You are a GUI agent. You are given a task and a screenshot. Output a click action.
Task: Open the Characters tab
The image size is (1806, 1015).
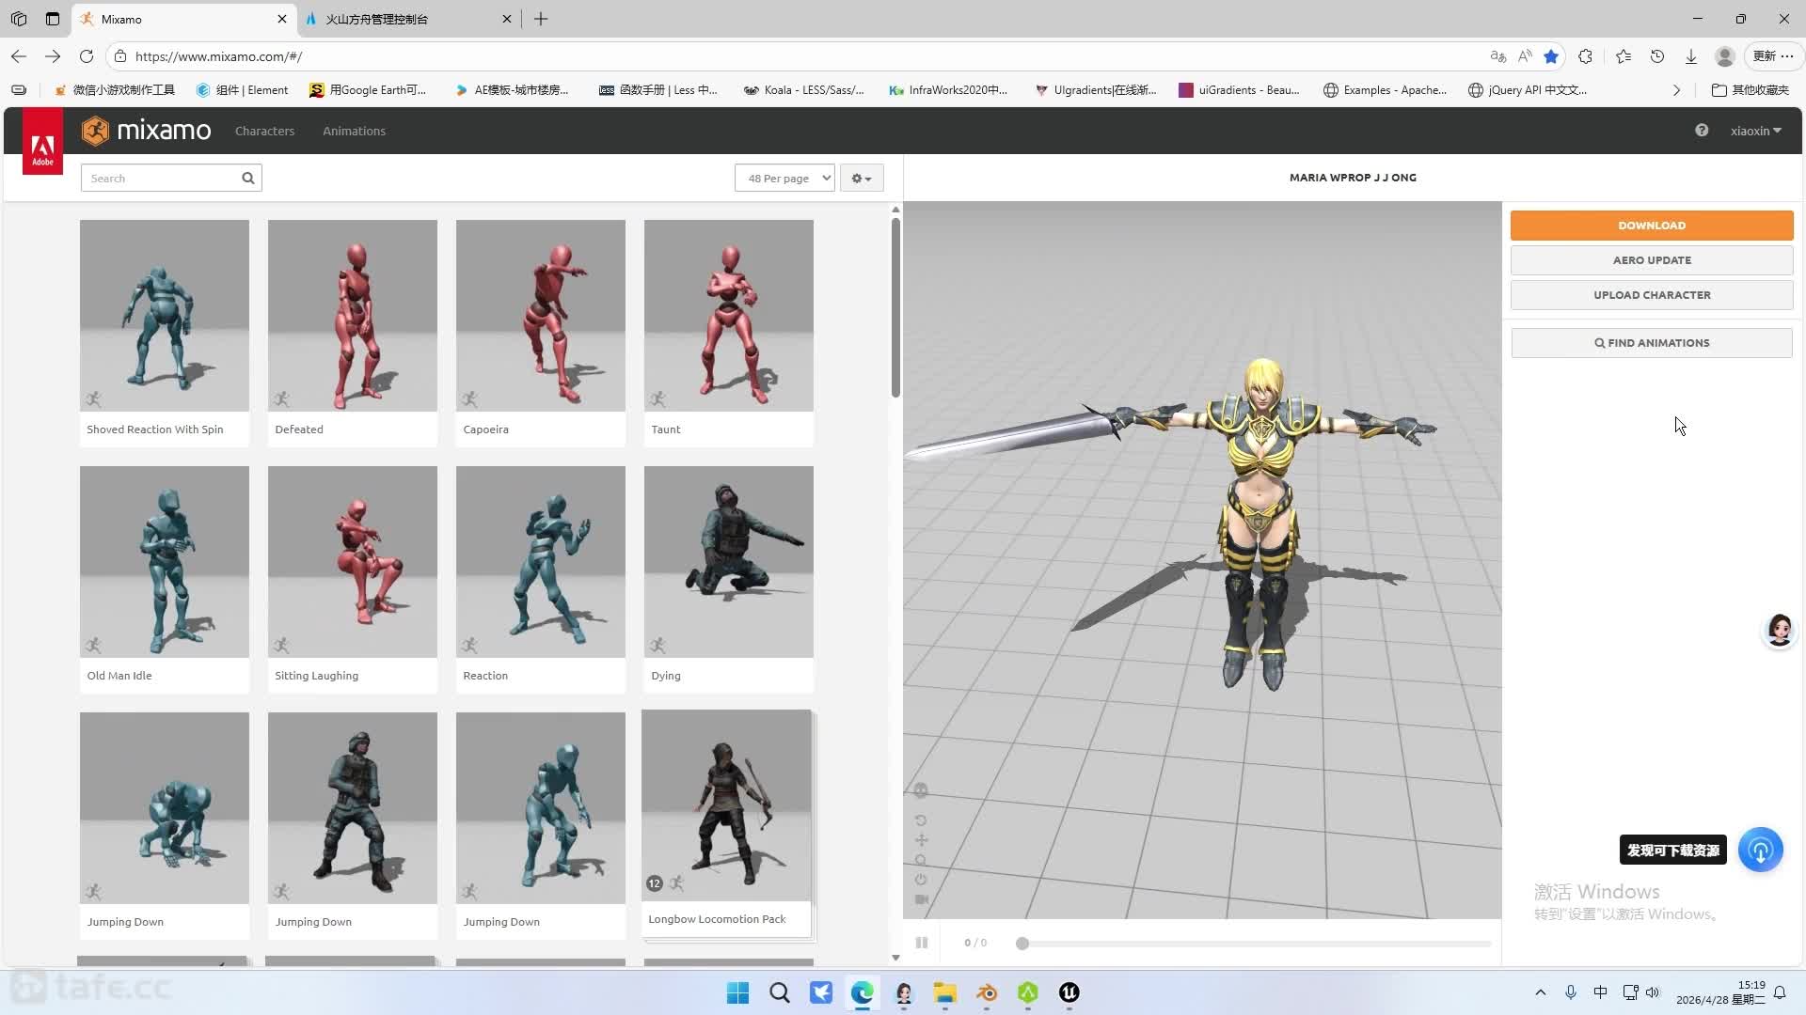tap(264, 131)
